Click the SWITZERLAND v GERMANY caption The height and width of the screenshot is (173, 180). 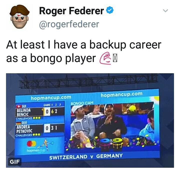86,156
